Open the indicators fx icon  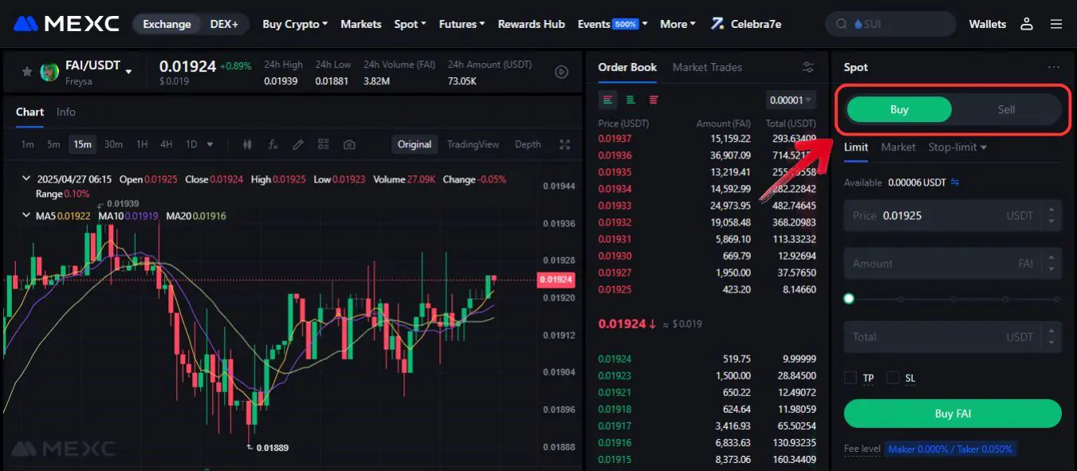(273, 145)
